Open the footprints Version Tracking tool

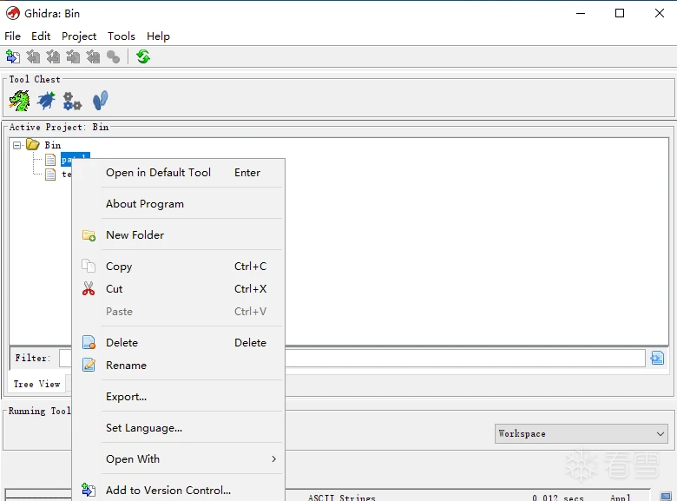(100, 101)
